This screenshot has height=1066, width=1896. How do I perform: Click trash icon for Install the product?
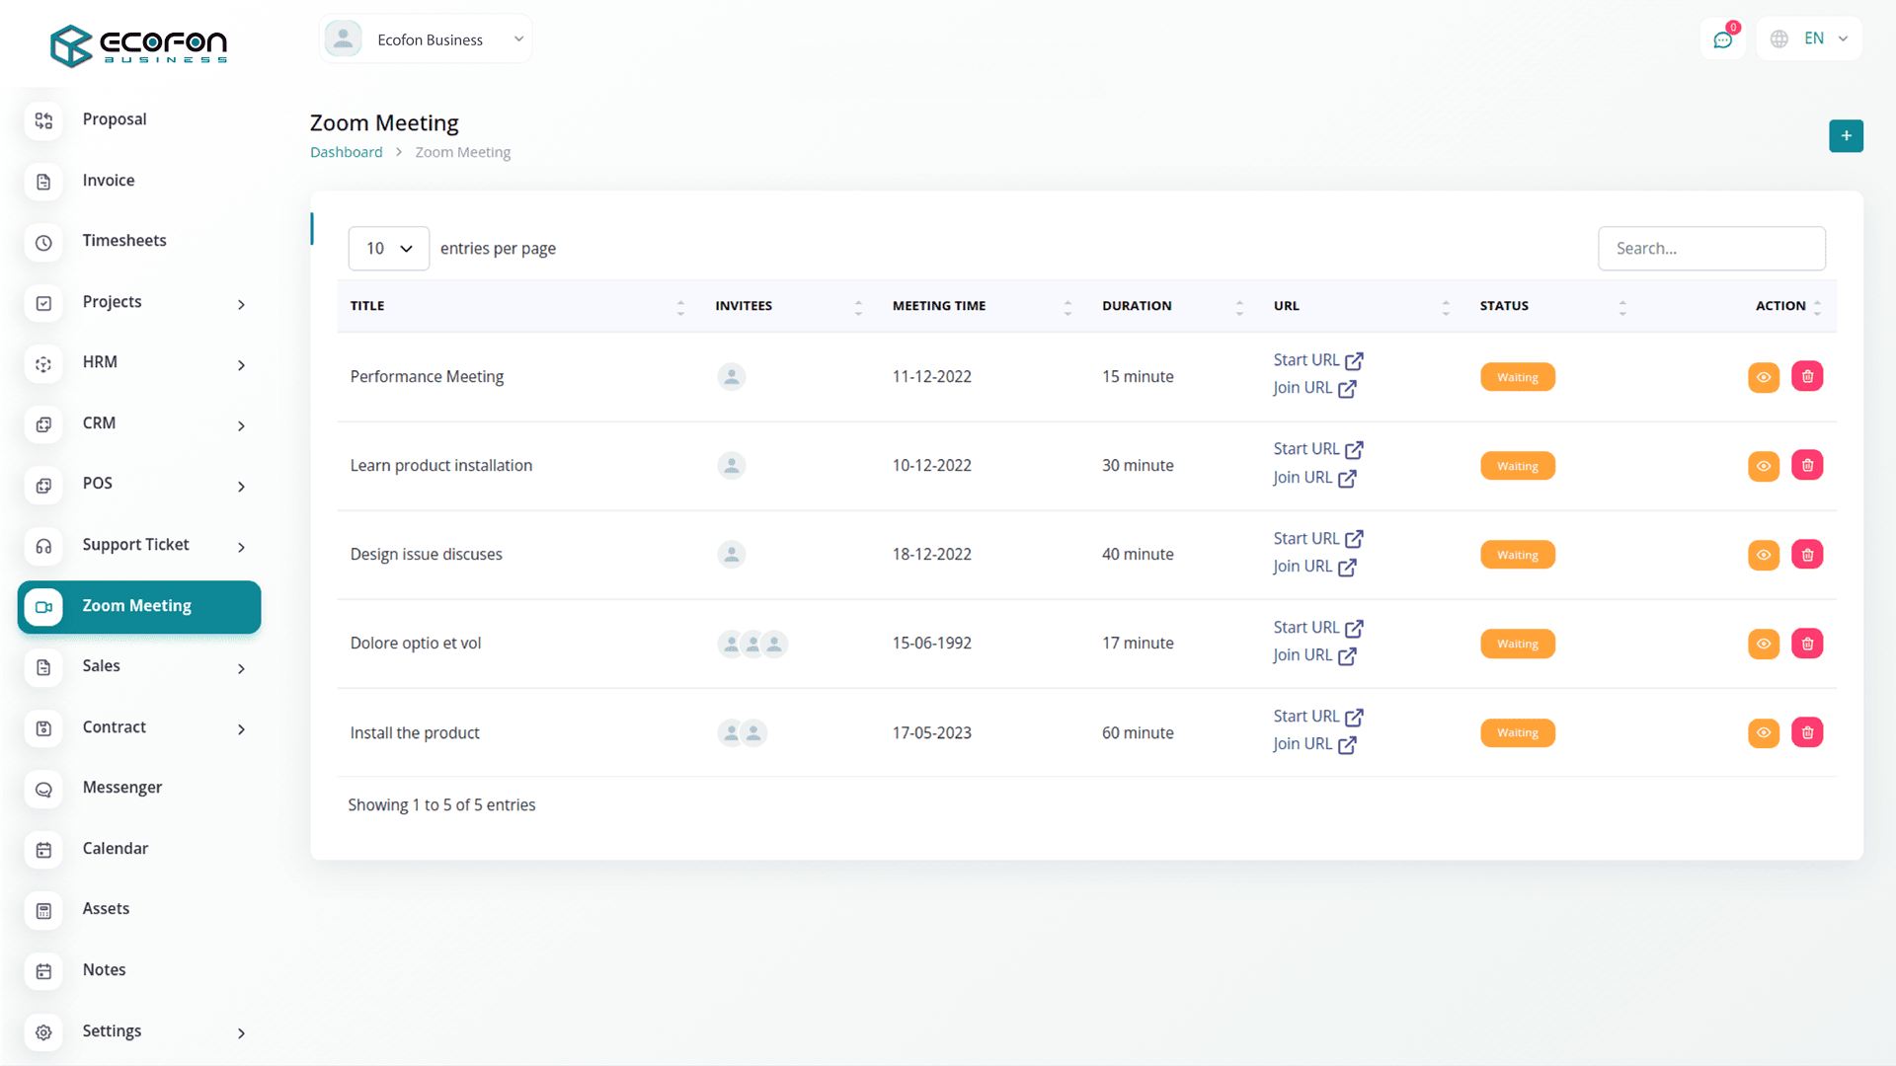(x=1807, y=732)
